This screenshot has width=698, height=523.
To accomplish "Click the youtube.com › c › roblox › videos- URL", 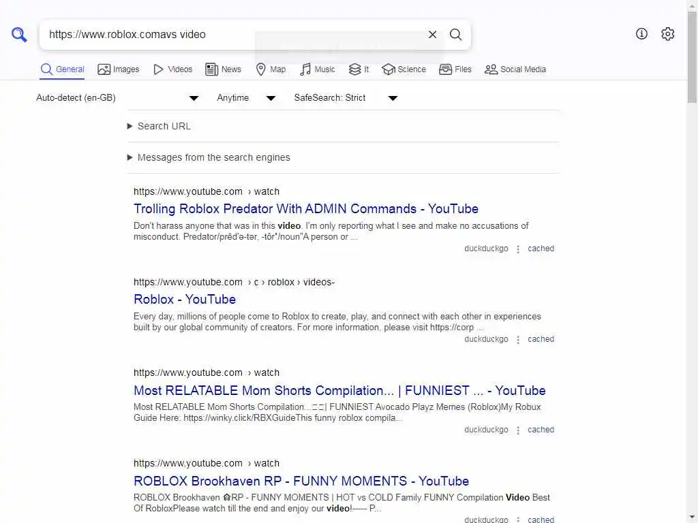I will tap(234, 283).
